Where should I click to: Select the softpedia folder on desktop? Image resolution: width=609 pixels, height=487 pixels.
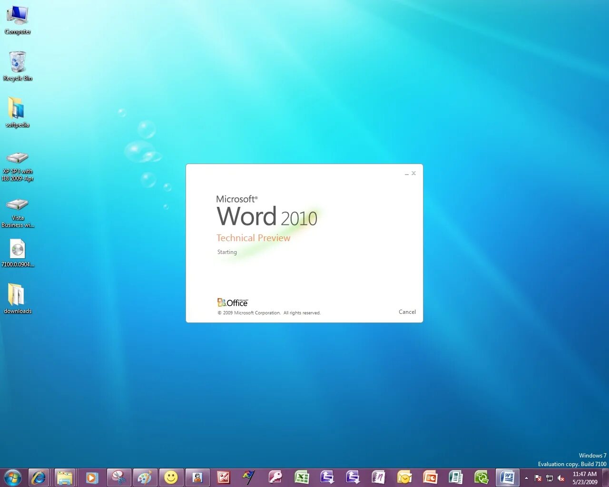tap(18, 112)
